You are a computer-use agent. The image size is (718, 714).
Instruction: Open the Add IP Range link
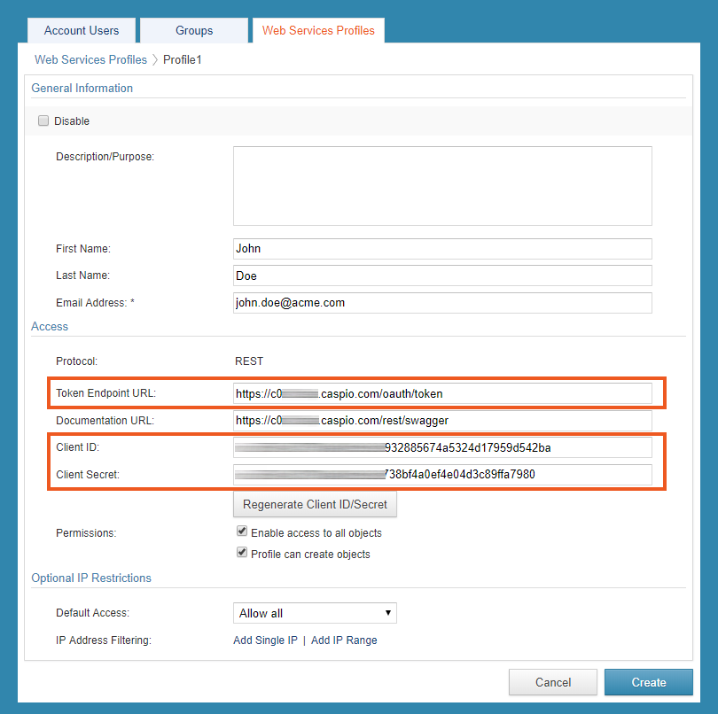point(344,640)
